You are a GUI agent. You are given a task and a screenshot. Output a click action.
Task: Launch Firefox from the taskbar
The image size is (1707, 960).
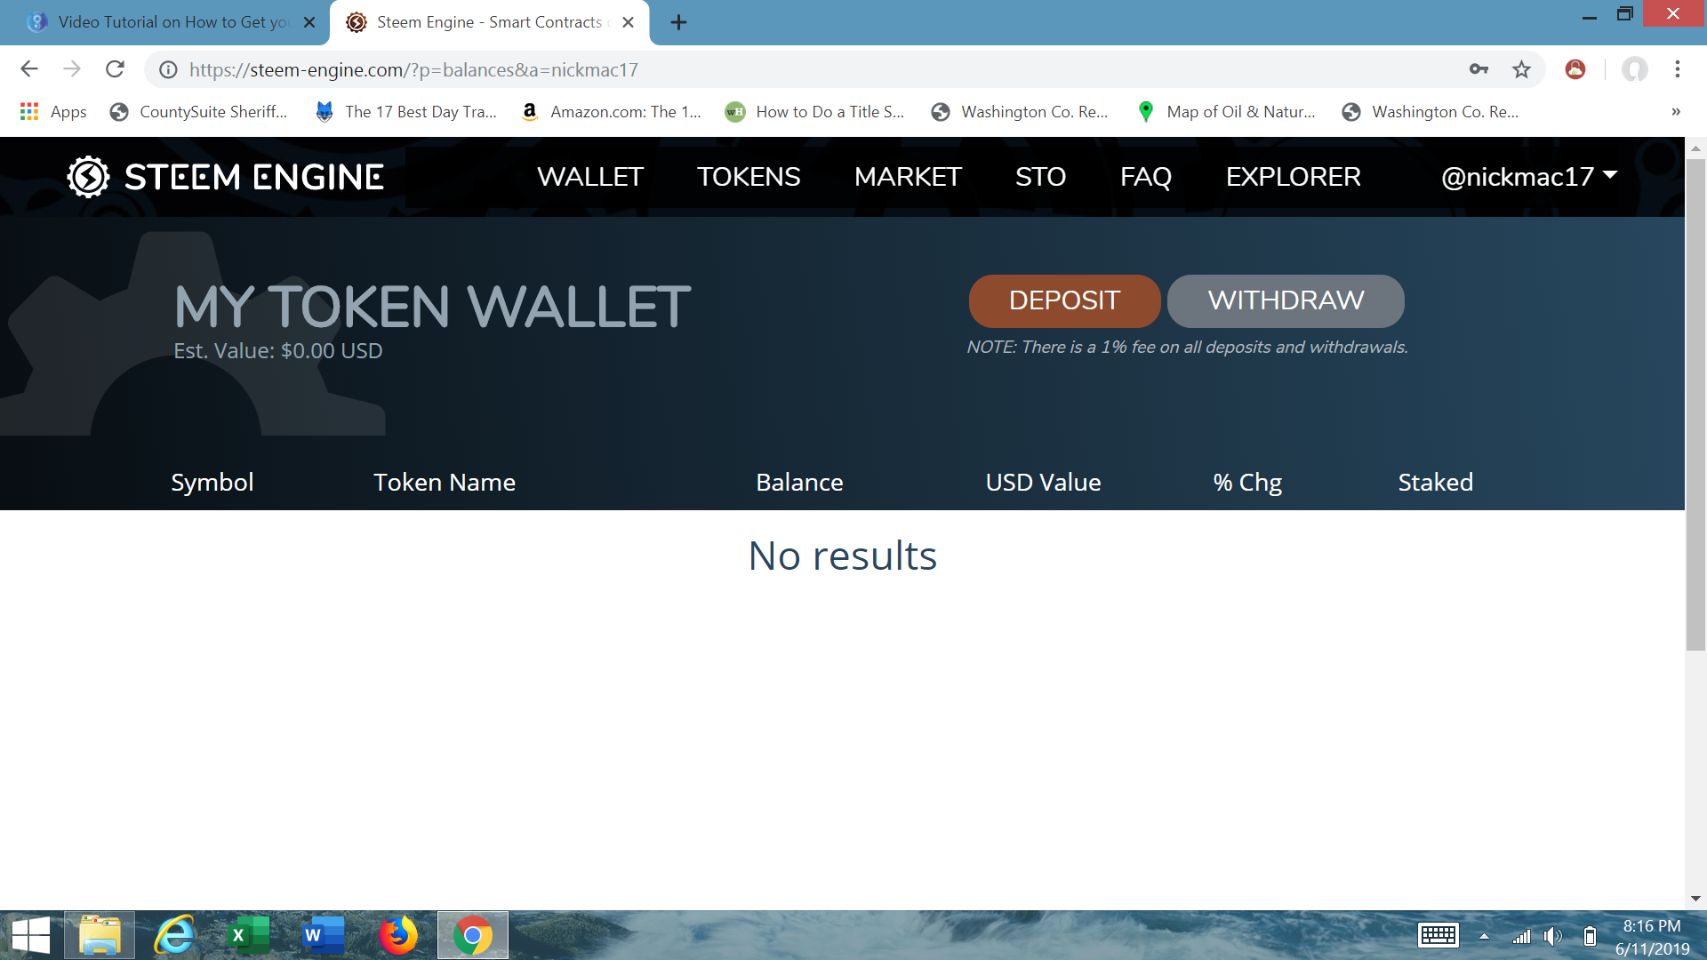[397, 935]
